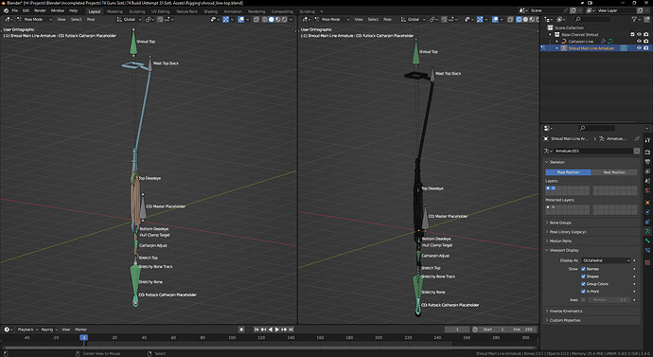
Task: Expand the Motion Paths panel
Action: click(x=560, y=241)
